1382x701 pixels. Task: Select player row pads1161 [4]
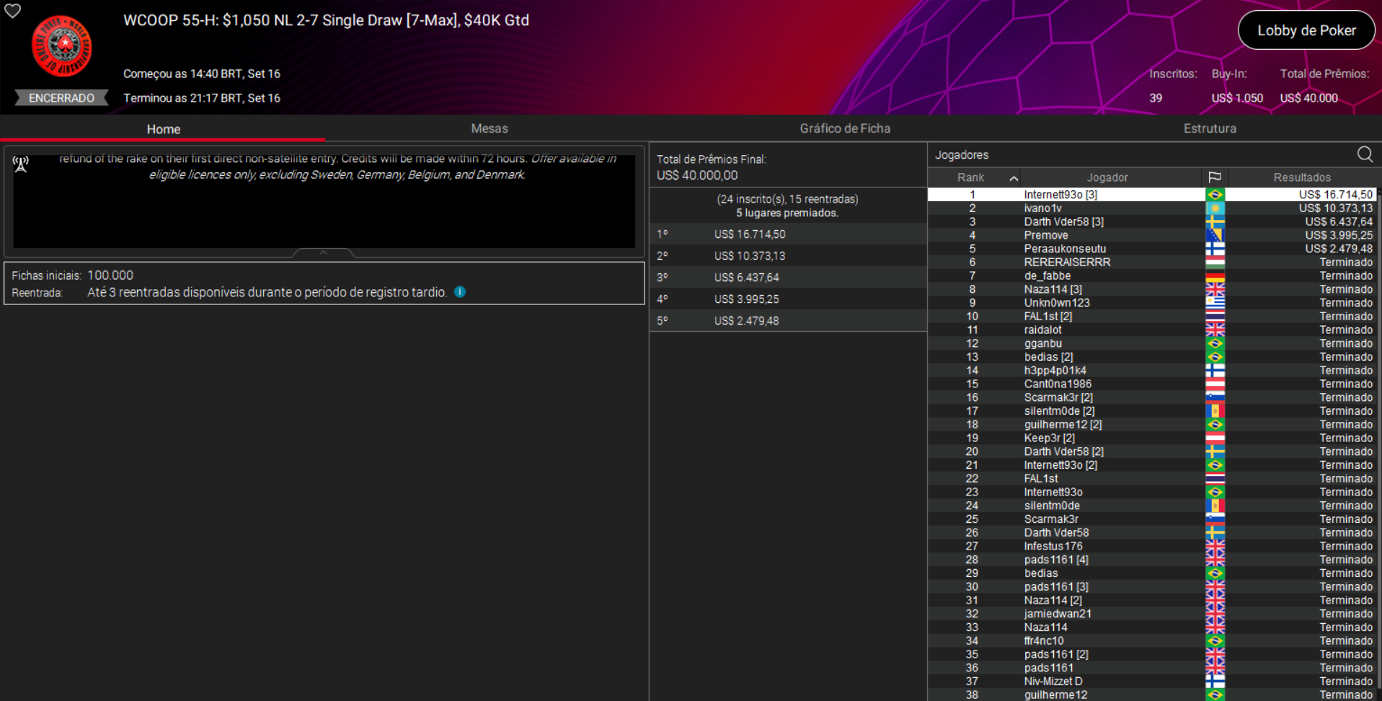(x=1152, y=560)
